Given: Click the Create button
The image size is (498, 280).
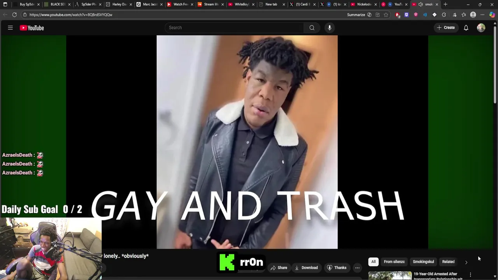Looking at the screenshot, I should pyautogui.click(x=445, y=28).
